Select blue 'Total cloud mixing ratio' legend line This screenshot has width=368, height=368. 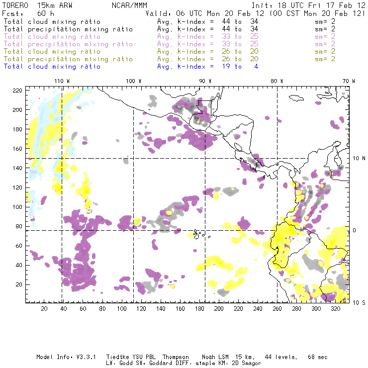52,67
